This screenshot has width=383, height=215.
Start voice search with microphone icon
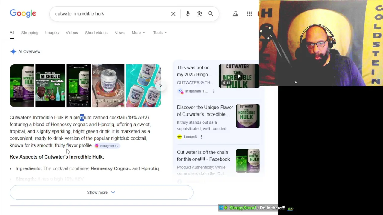click(188, 14)
